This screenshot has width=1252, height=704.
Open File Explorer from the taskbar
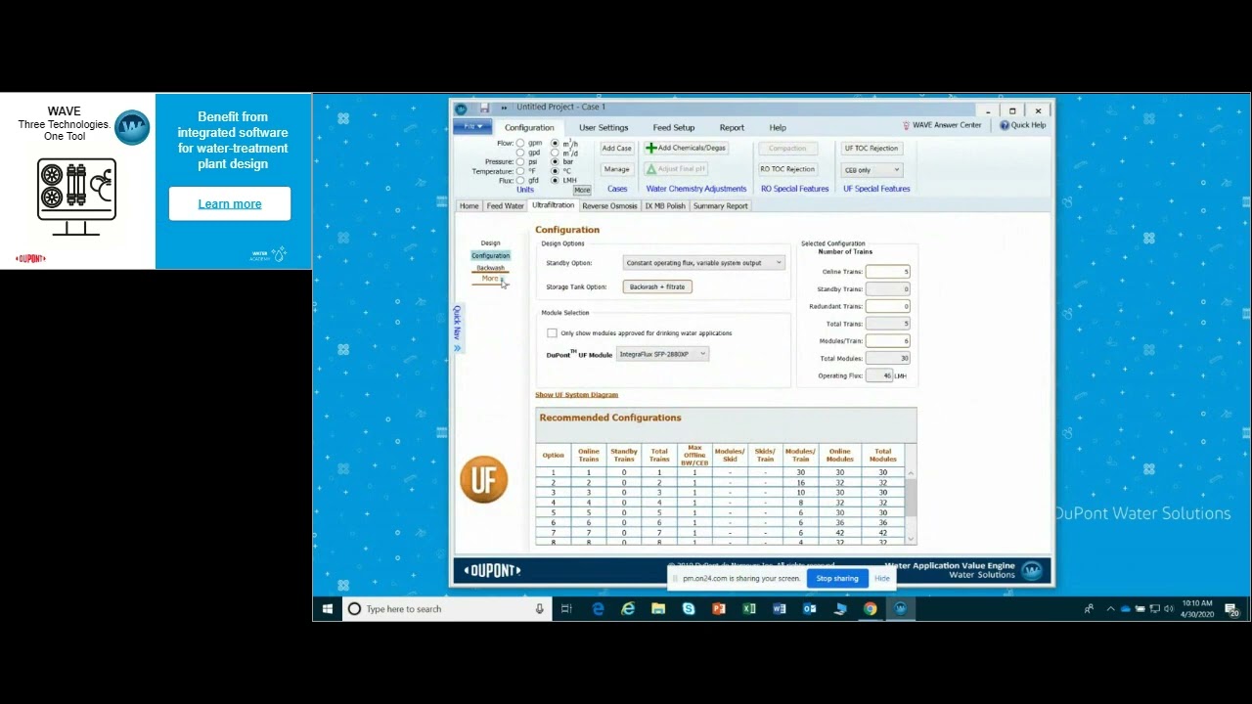click(658, 609)
